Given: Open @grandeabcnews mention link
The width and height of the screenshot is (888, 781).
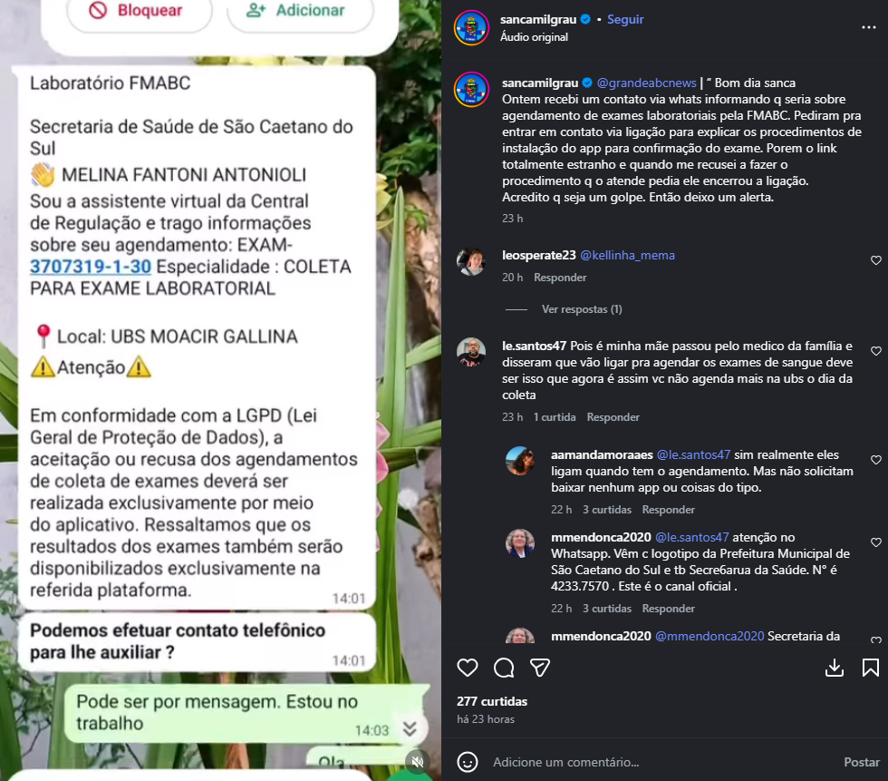Looking at the screenshot, I should [646, 83].
